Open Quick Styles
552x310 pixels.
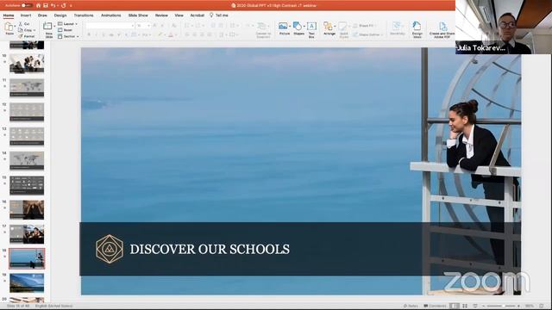click(x=343, y=29)
